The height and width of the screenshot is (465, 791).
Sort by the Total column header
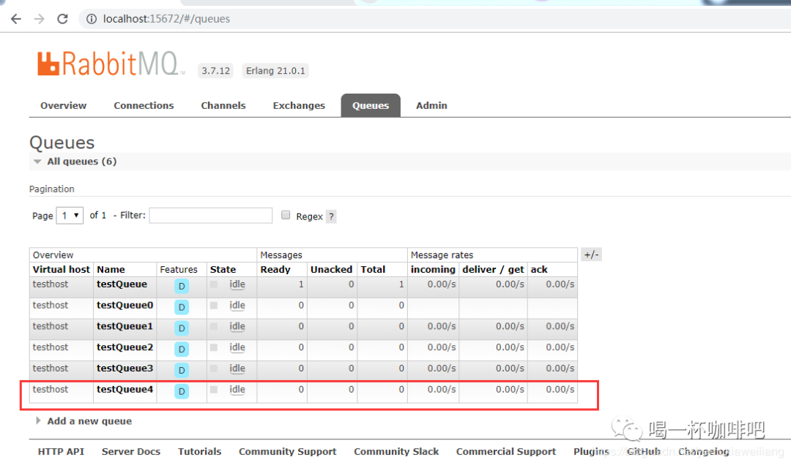(x=373, y=270)
